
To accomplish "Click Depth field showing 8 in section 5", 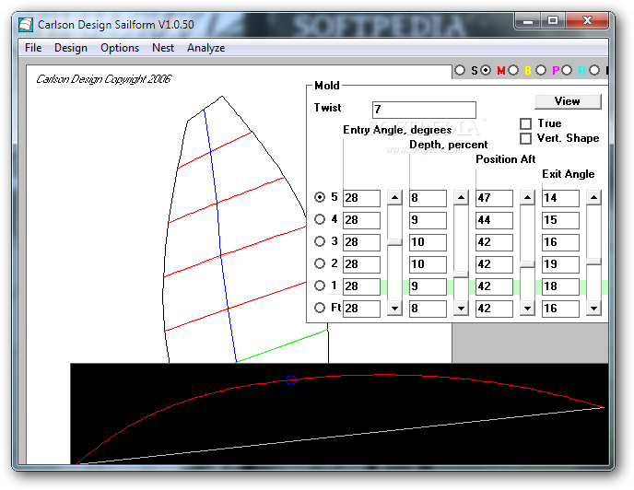I will [428, 198].
